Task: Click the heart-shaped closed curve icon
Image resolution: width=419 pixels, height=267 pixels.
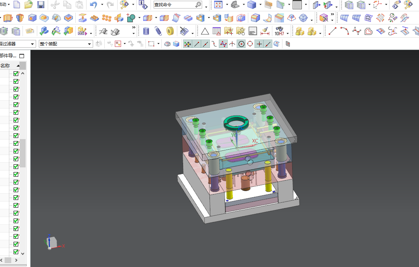Action: pyautogui.click(x=369, y=31)
